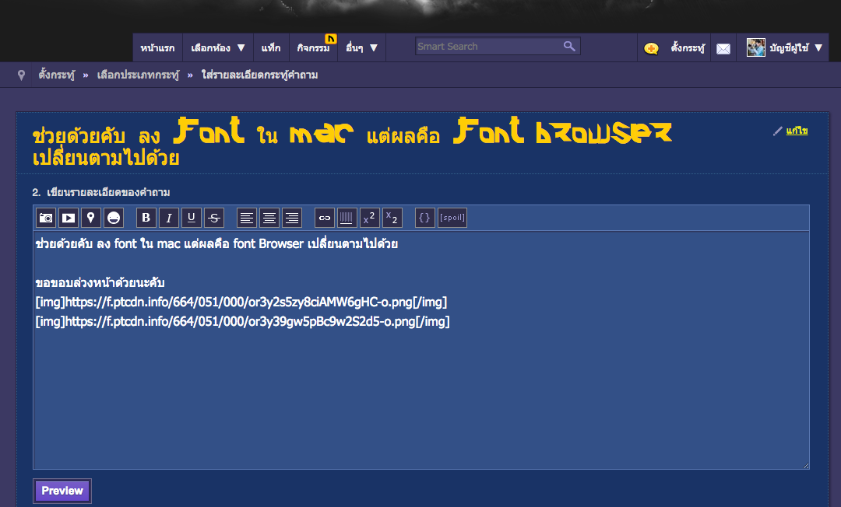The height and width of the screenshot is (507, 841).
Task: Apply superscript formatting
Action: pos(370,218)
